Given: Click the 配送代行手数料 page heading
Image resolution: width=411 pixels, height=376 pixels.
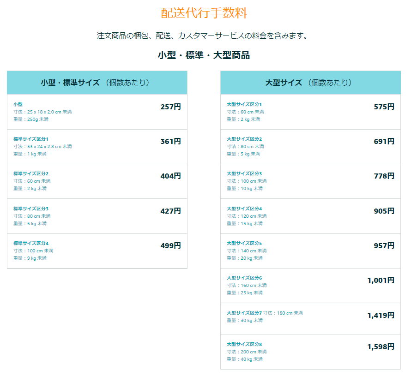Looking at the screenshot, I should coord(204,13).
